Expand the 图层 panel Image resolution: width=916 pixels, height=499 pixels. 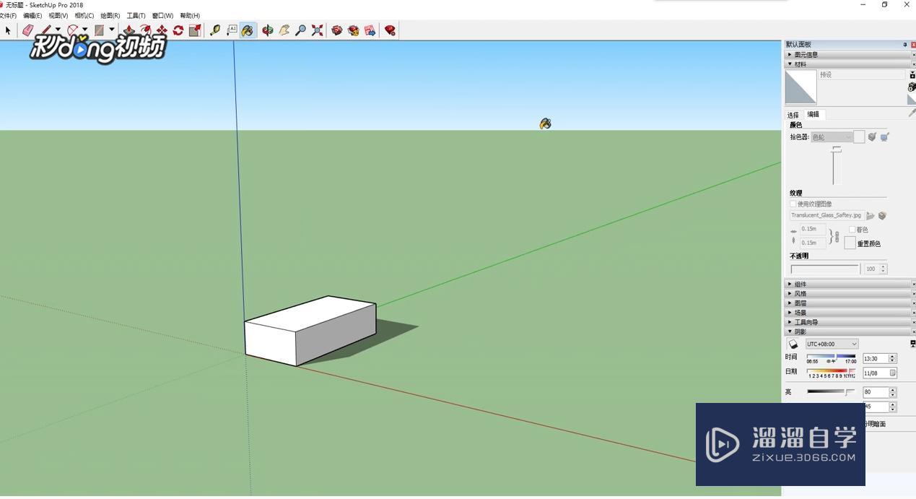pos(847,303)
